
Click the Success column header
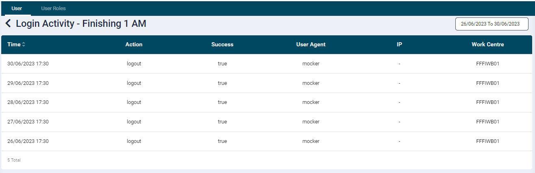(x=222, y=45)
